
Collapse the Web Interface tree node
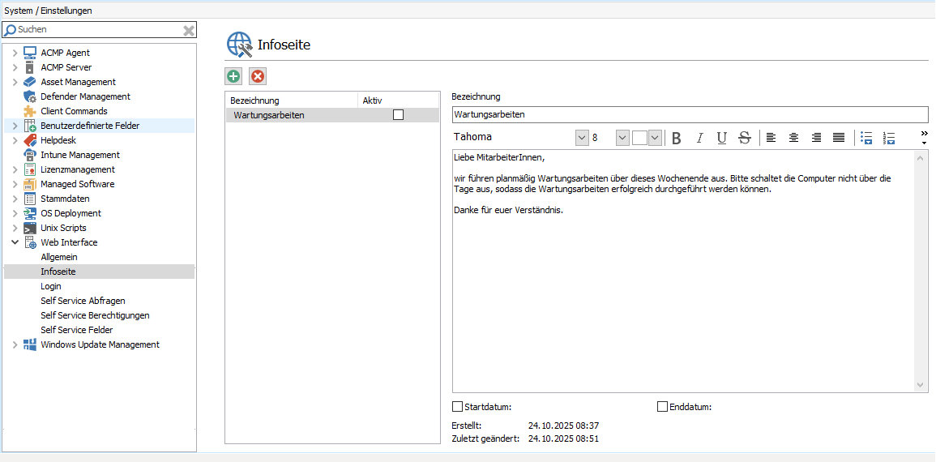tap(15, 243)
